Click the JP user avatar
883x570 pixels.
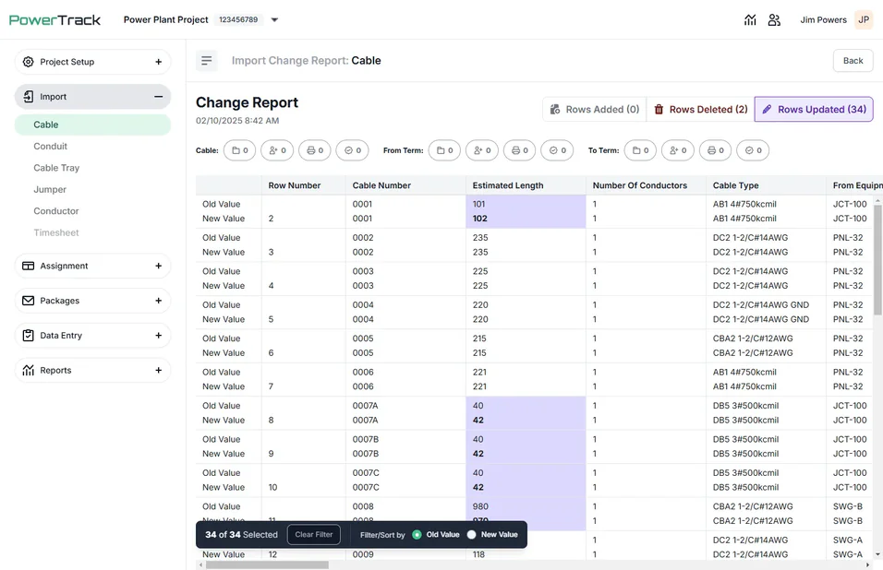(x=864, y=19)
